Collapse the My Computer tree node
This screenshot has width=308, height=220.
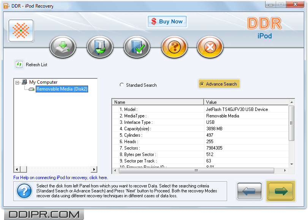click(17, 83)
